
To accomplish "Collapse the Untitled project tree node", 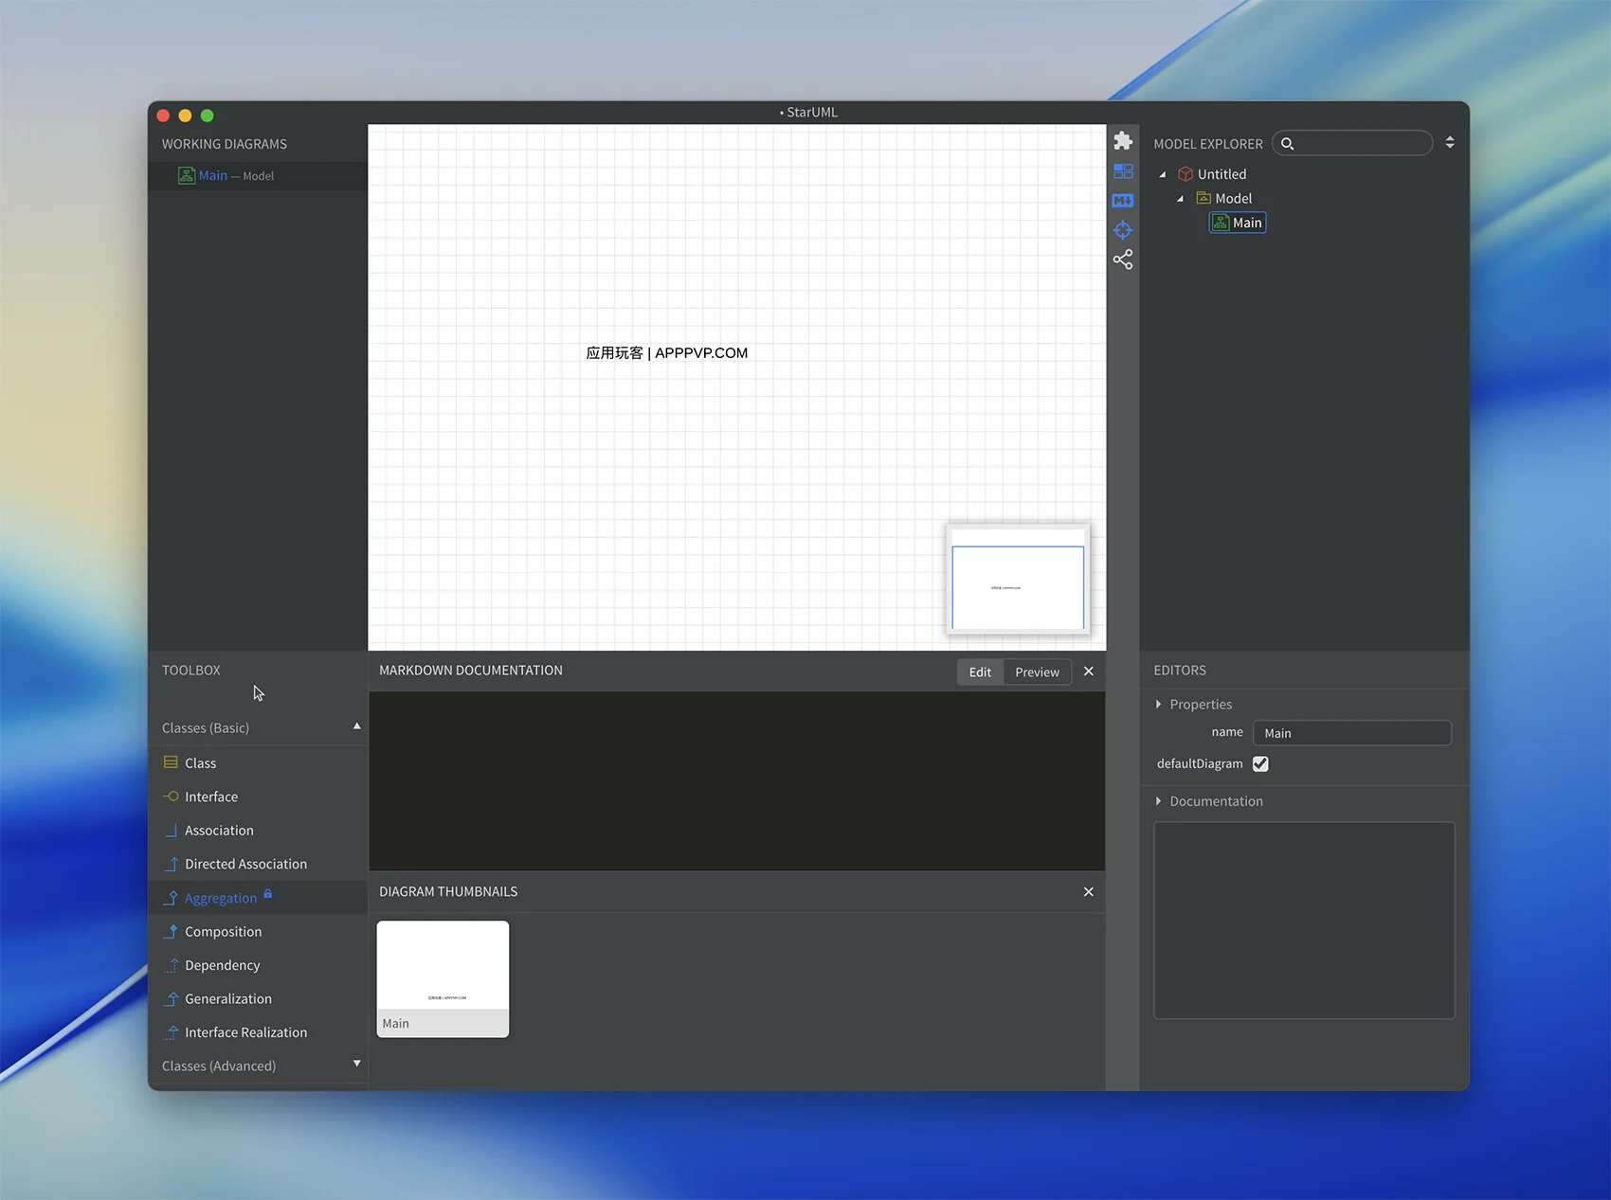I will pos(1163,174).
